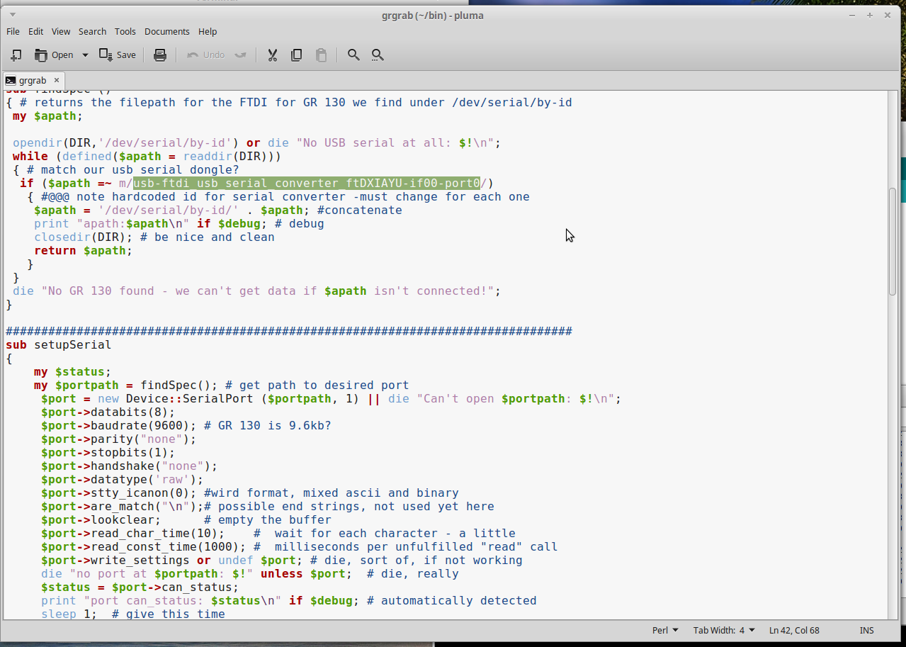The height and width of the screenshot is (647, 906).
Task: Click the 'my $status;' declaration
Action: [x=73, y=372]
